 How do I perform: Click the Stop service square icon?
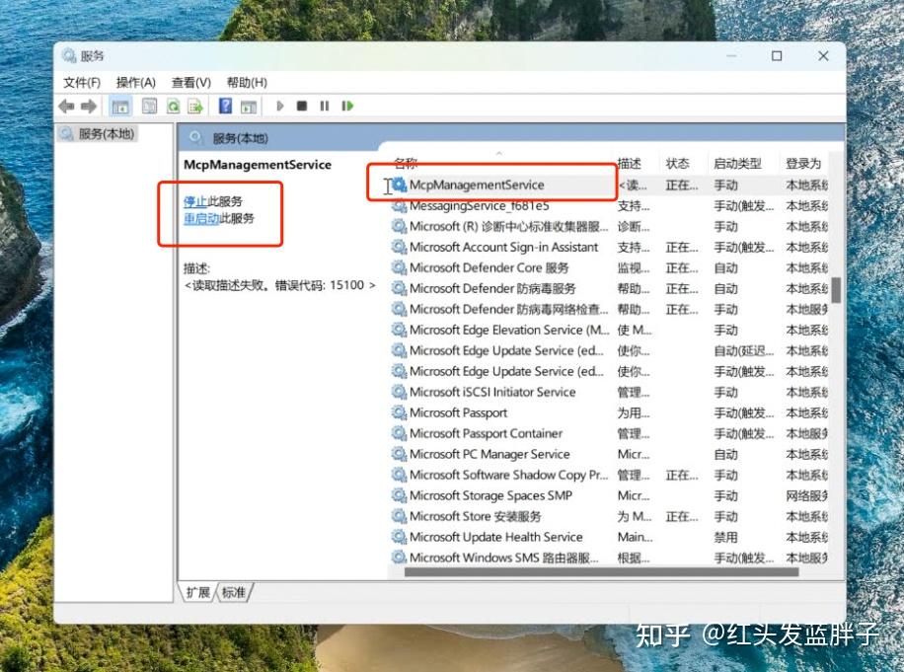pyautogui.click(x=302, y=106)
